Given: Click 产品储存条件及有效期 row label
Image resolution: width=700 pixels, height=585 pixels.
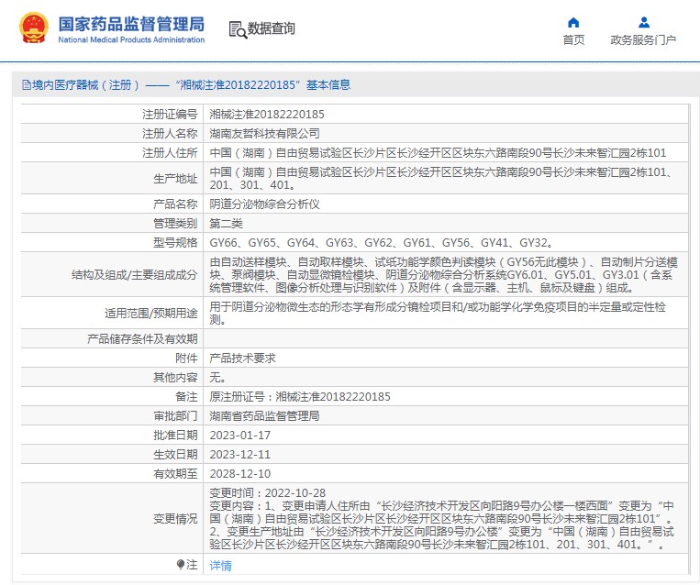Looking at the screenshot, I should pyautogui.click(x=142, y=338).
